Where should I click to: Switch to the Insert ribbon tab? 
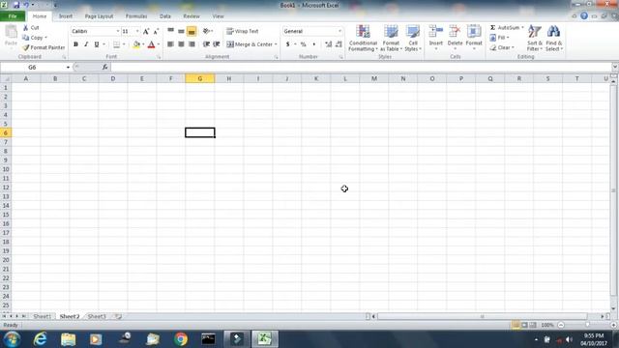pyautogui.click(x=66, y=16)
